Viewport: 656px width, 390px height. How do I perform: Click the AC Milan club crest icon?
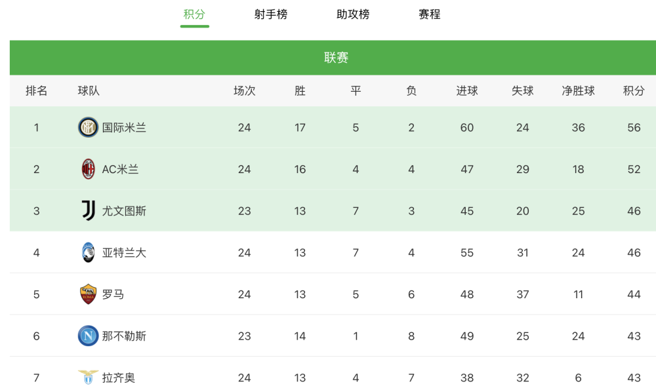pos(88,169)
